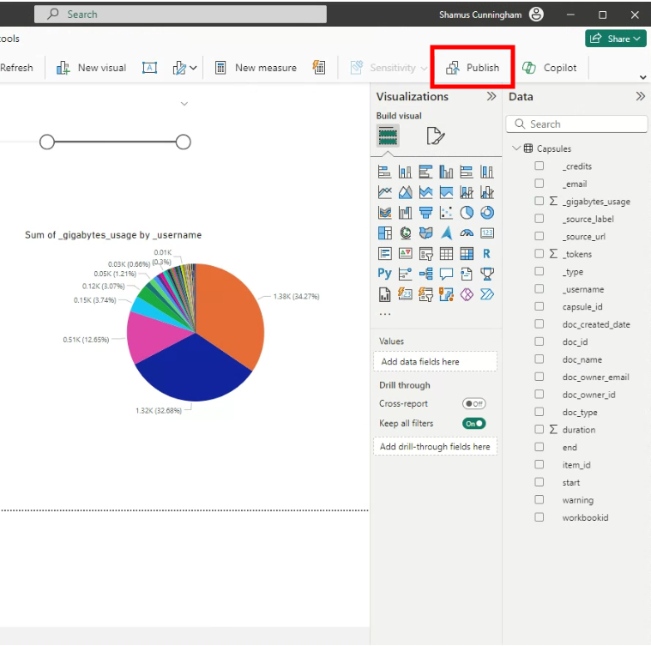The width and height of the screenshot is (651, 646).
Task: Check the _gigabytes_usage field box
Action: point(539,202)
